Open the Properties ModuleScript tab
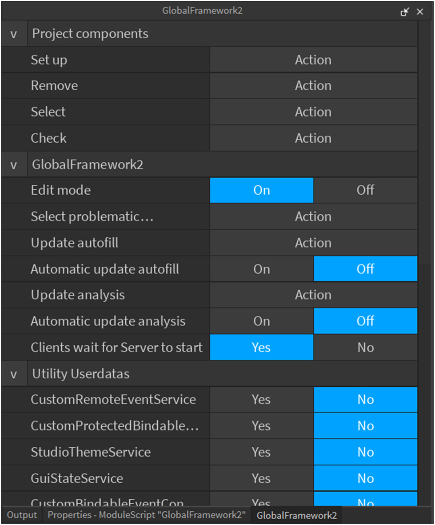Viewport: 435px width, 525px height. tap(147, 515)
